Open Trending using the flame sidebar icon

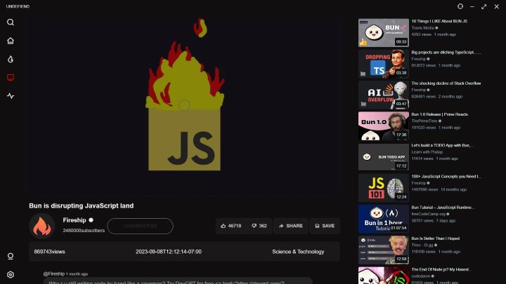coord(11,59)
